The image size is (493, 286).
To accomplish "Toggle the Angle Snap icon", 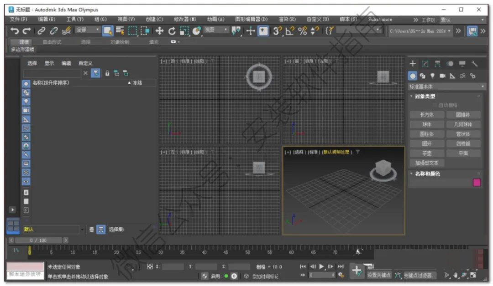I will (x=289, y=31).
